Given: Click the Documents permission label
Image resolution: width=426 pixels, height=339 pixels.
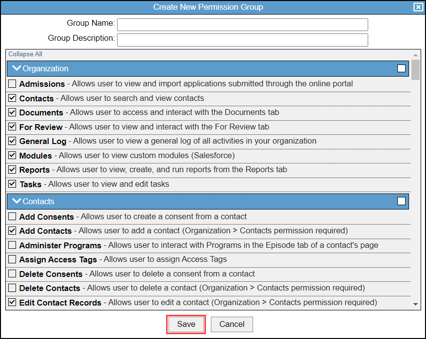Looking at the screenshot, I should tap(41, 113).
